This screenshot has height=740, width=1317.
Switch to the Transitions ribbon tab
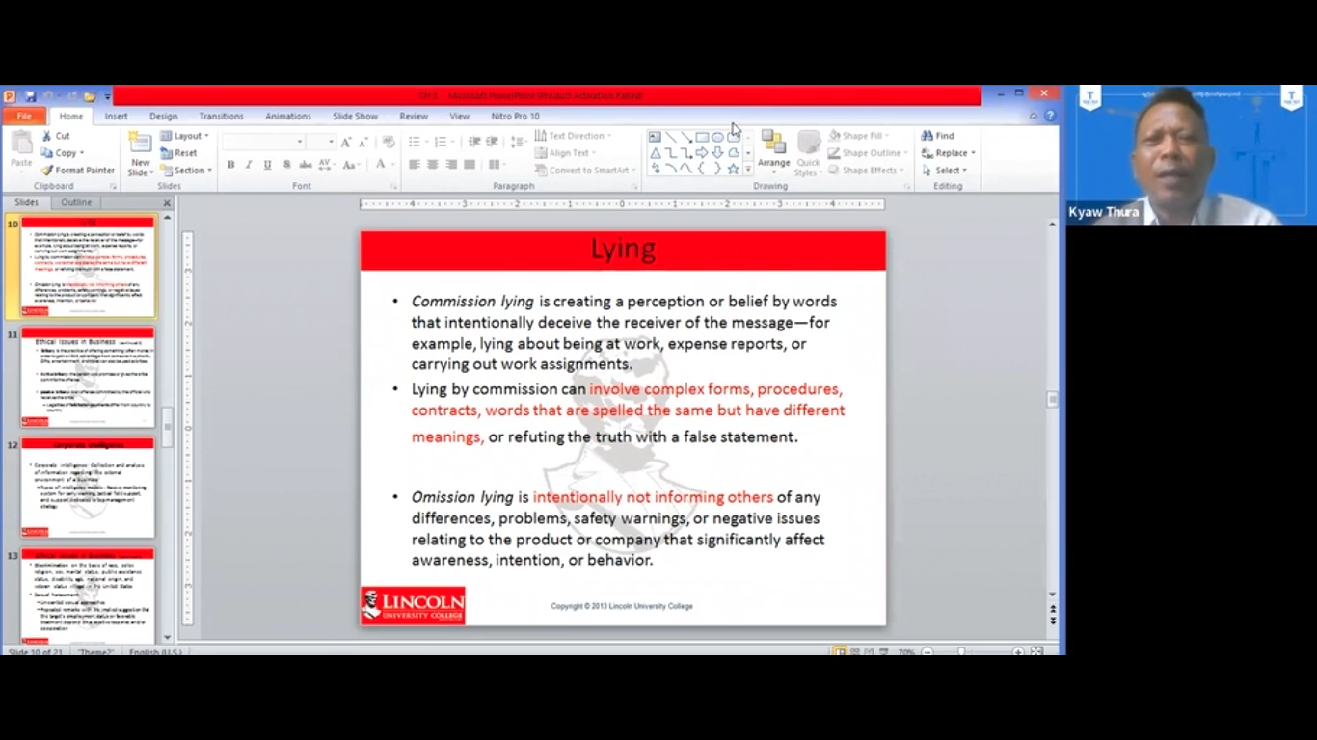(x=221, y=116)
